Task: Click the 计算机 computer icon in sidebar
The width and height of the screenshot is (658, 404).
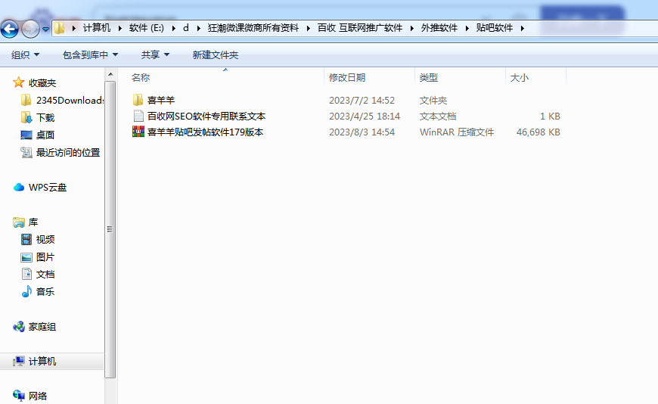Action: (19, 361)
